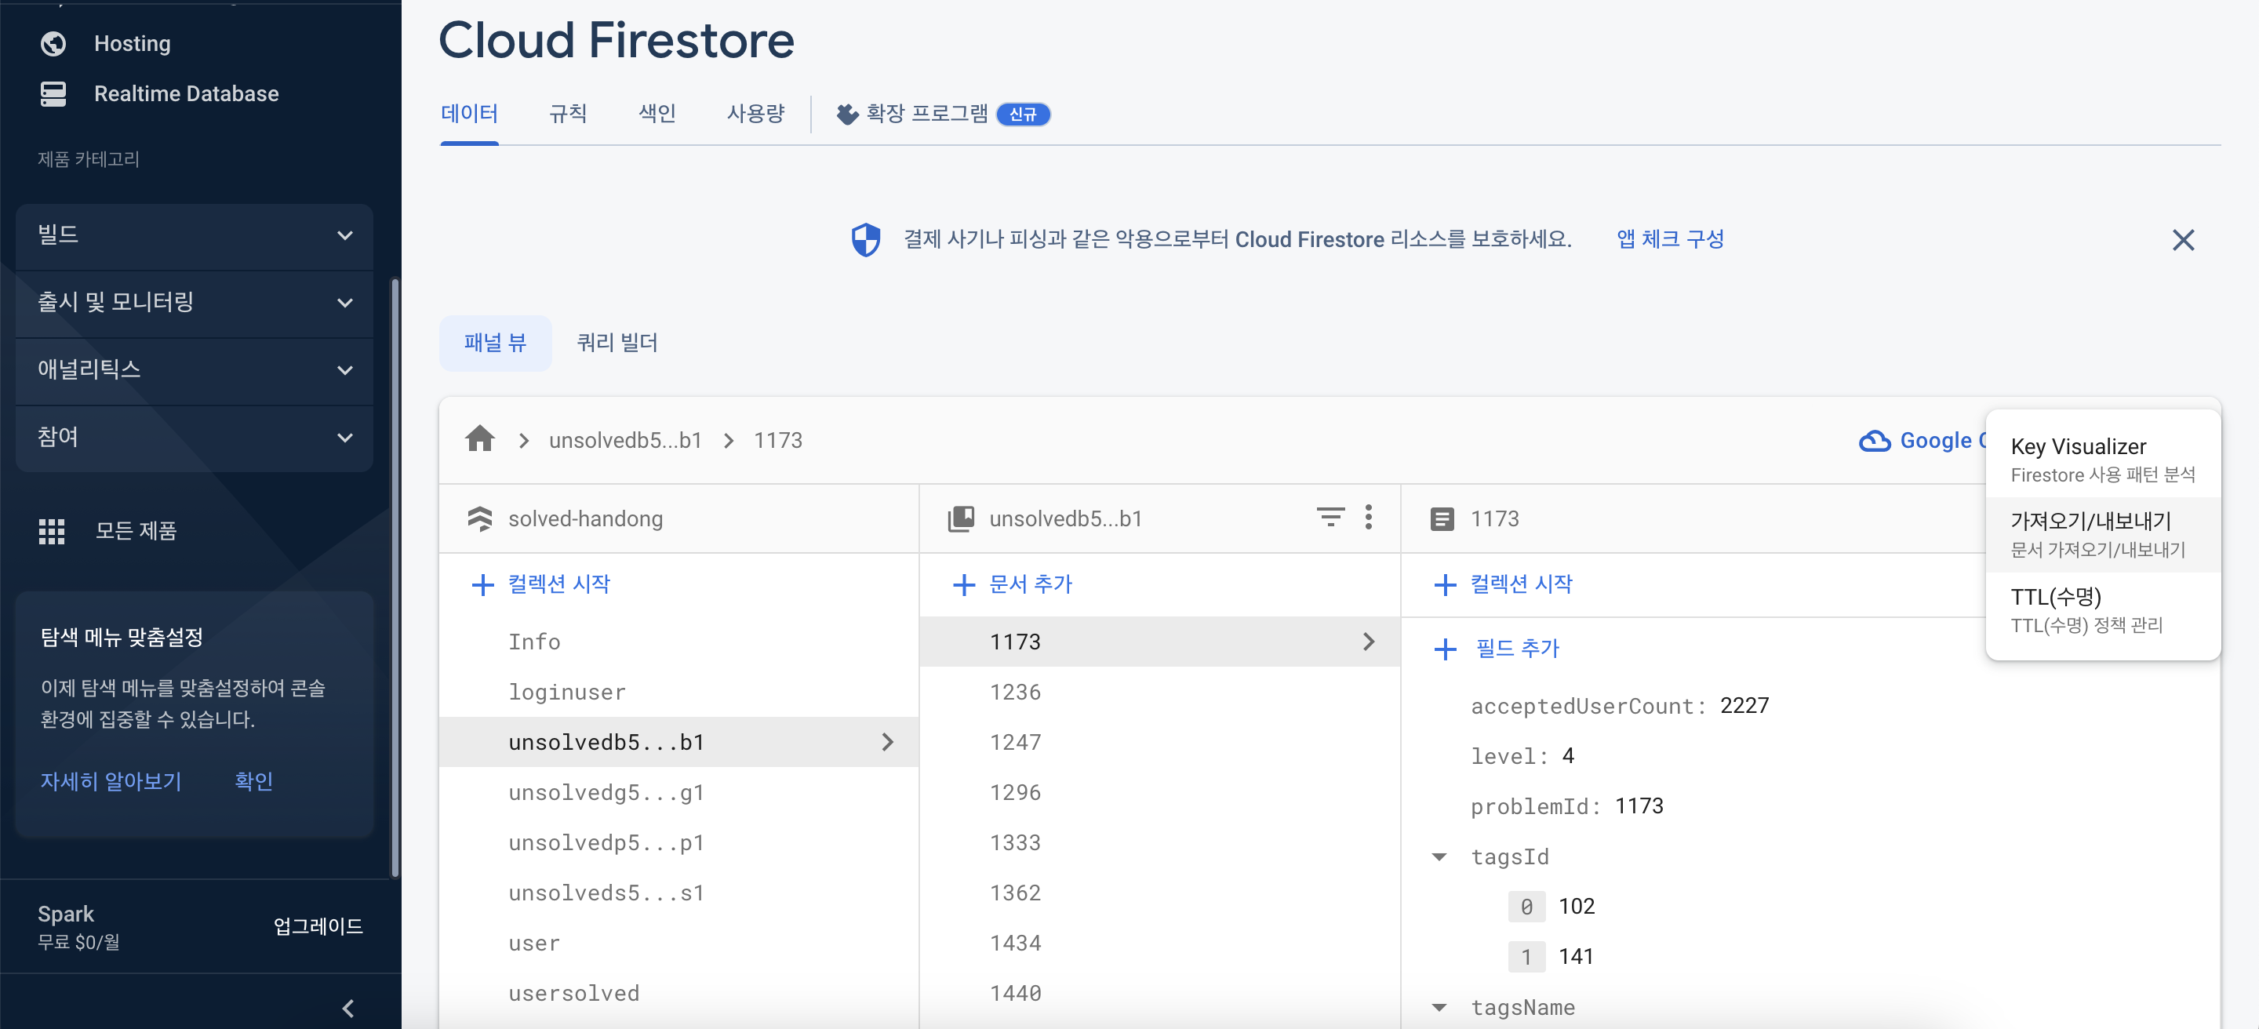Switch to the 데이터 tab
This screenshot has width=2259, height=1029.
pyautogui.click(x=469, y=113)
